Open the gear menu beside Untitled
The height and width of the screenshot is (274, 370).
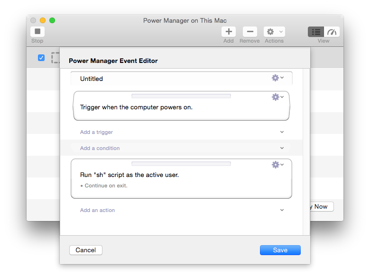click(x=277, y=78)
